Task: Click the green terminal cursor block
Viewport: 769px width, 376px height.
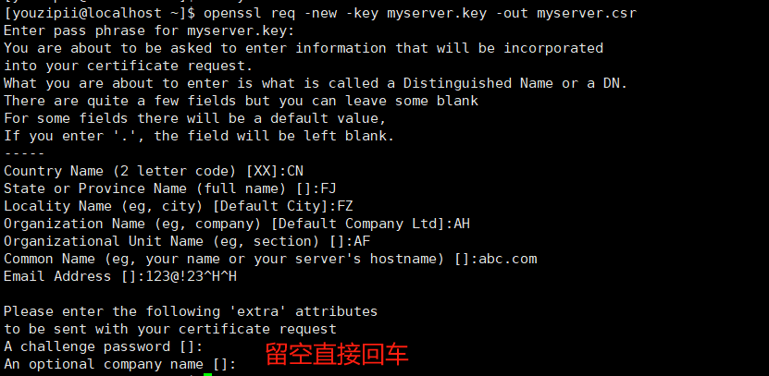Action: pyautogui.click(x=207, y=374)
